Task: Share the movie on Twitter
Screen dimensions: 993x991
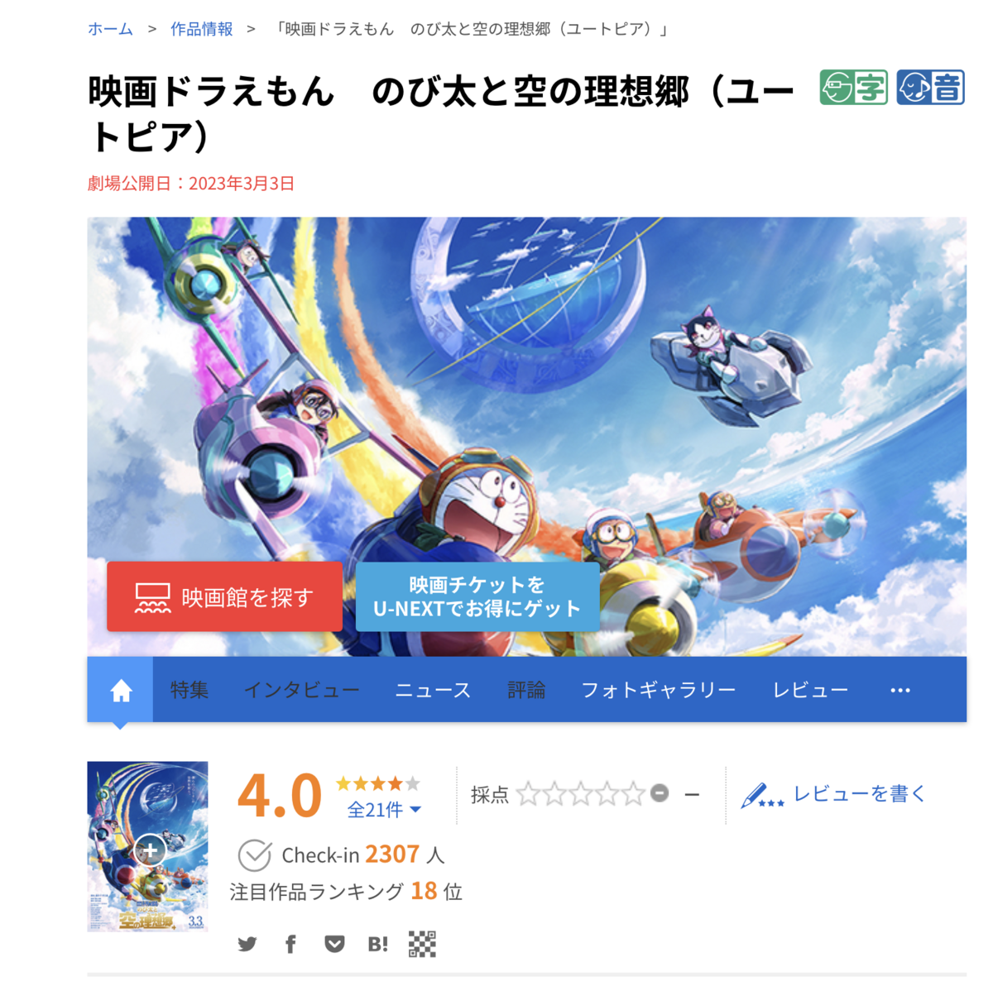Action: point(247,944)
